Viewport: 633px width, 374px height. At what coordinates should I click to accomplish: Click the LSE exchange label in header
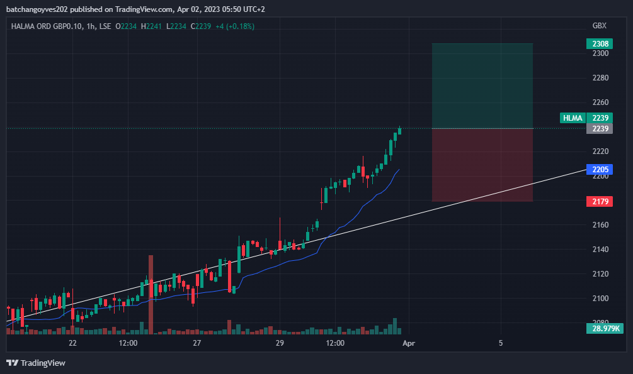(105, 26)
